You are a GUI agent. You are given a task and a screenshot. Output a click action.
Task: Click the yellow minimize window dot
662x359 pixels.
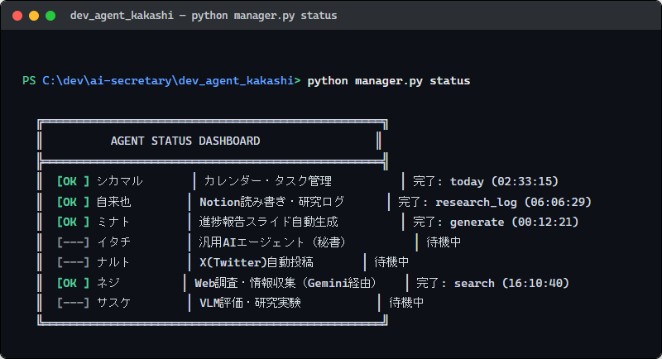click(34, 16)
